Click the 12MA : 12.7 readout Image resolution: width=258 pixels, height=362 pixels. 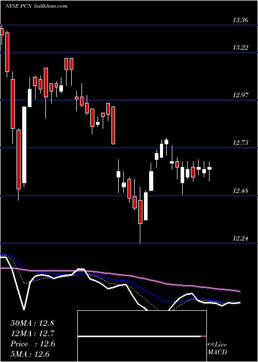[x=32, y=334]
